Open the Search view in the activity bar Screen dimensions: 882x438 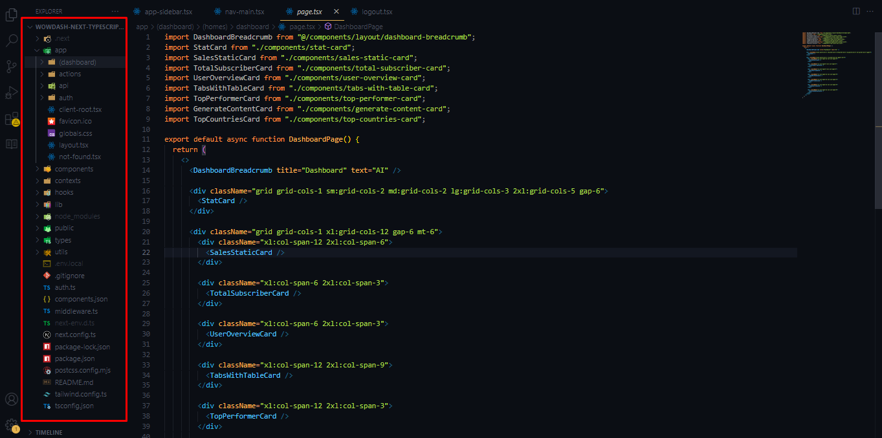(x=10, y=39)
